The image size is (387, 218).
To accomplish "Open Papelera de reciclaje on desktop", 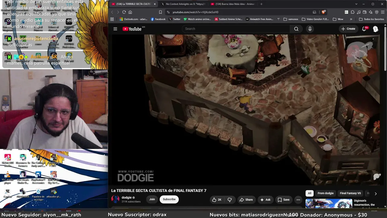I will pos(38,195).
